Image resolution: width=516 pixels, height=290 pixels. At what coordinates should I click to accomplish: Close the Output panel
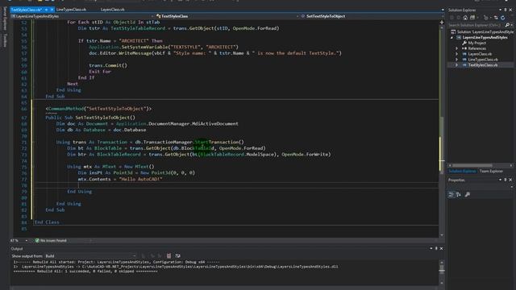point(442,249)
